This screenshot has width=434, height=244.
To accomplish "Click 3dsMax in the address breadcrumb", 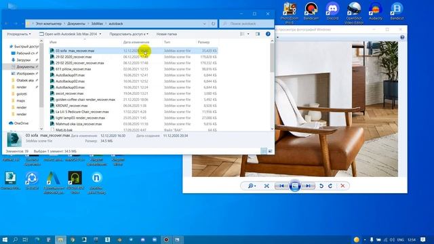I will tap(97, 24).
